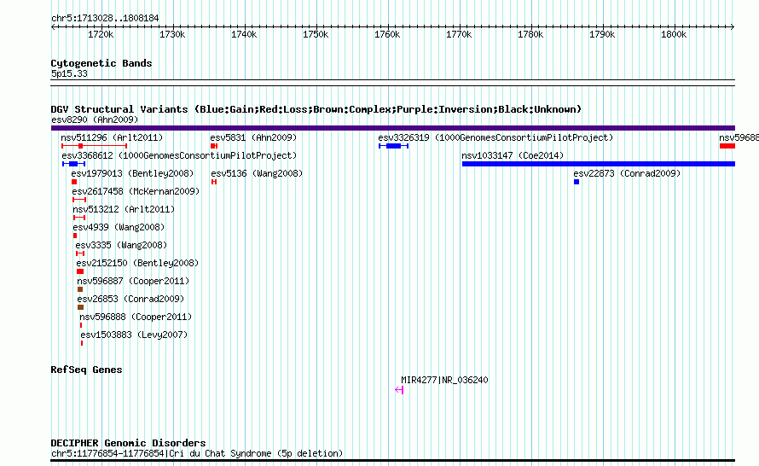
Task: Open esv1503883 (Levy2007) label
Action: tap(134, 335)
